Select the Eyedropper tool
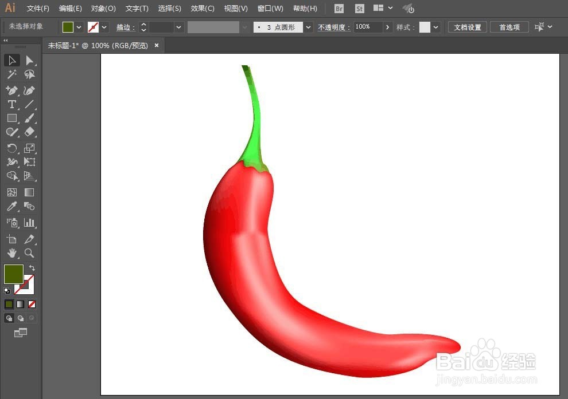568x399 pixels. coord(11,206)
